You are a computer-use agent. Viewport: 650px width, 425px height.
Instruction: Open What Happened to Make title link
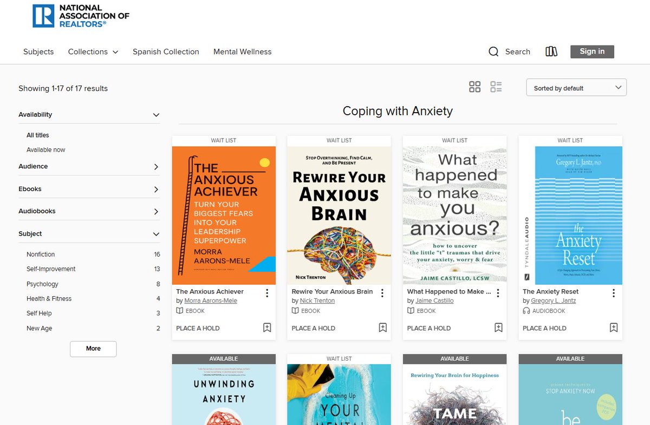pyautogui.click(x=449, y=292)
